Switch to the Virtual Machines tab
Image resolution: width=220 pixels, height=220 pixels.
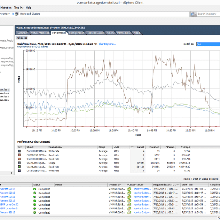tap(40, 33)
